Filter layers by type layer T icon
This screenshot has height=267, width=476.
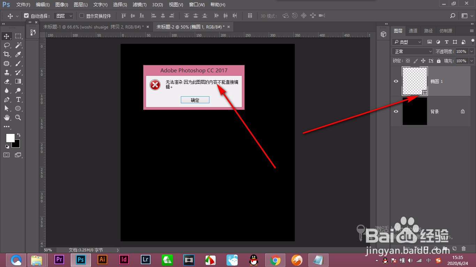[x=446, y=42]
